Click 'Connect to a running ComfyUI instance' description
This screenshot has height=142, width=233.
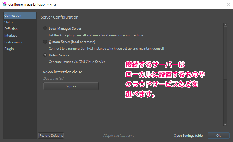[106, 49]
